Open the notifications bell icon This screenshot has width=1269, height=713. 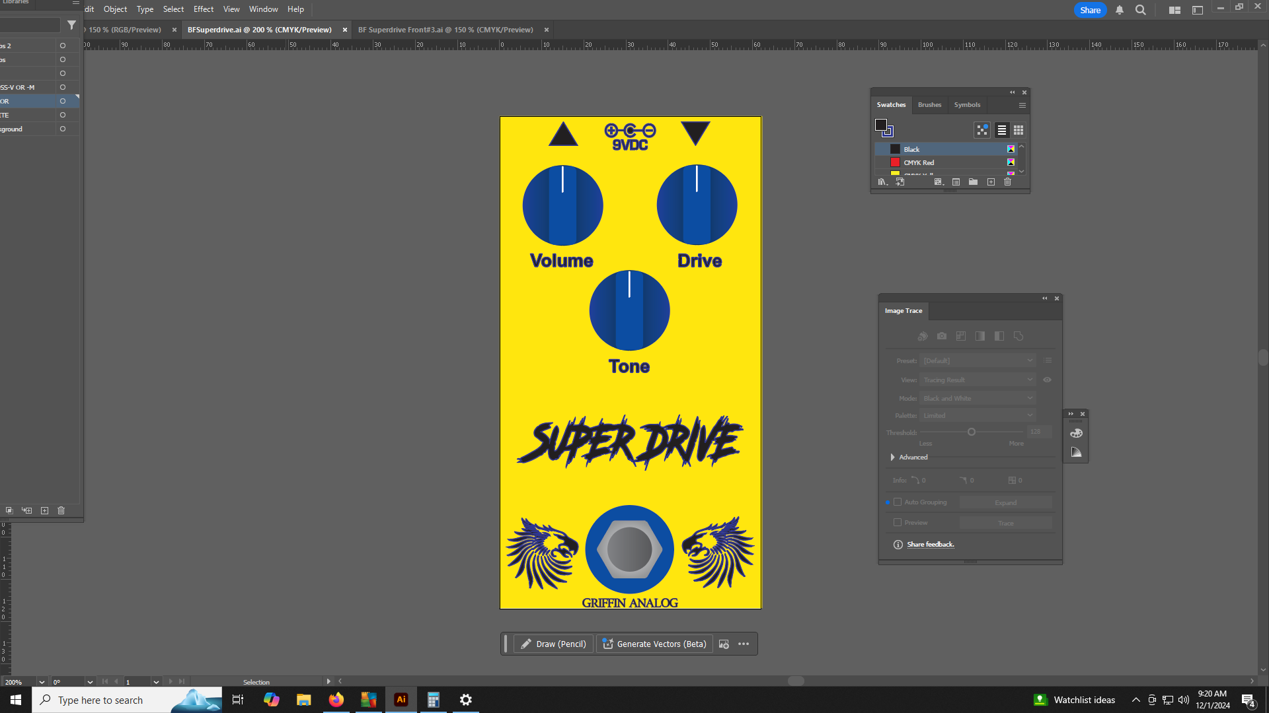[1120, 10]
